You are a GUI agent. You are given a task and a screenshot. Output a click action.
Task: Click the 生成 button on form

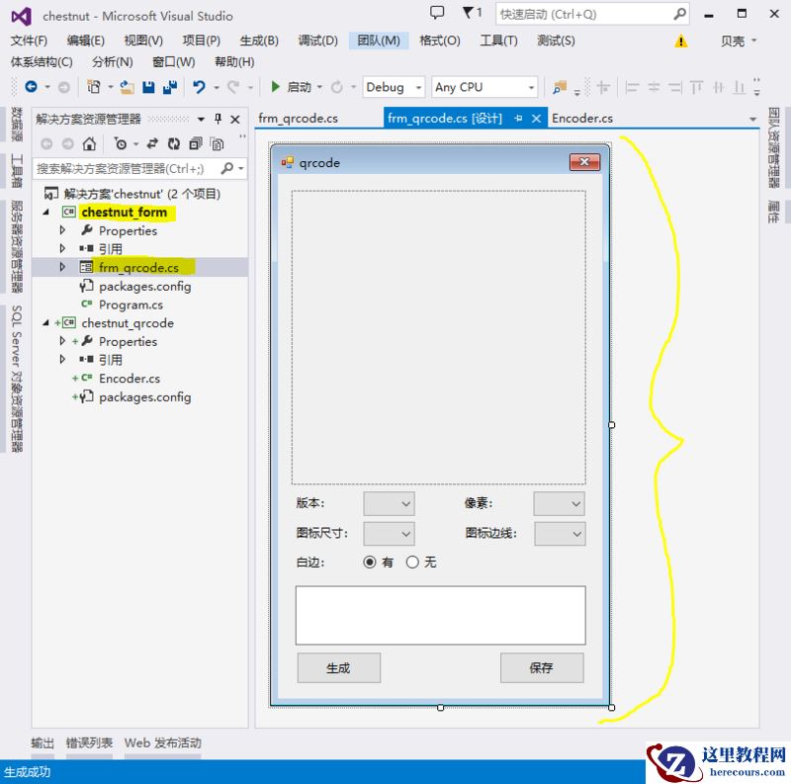tap(338, 667)
